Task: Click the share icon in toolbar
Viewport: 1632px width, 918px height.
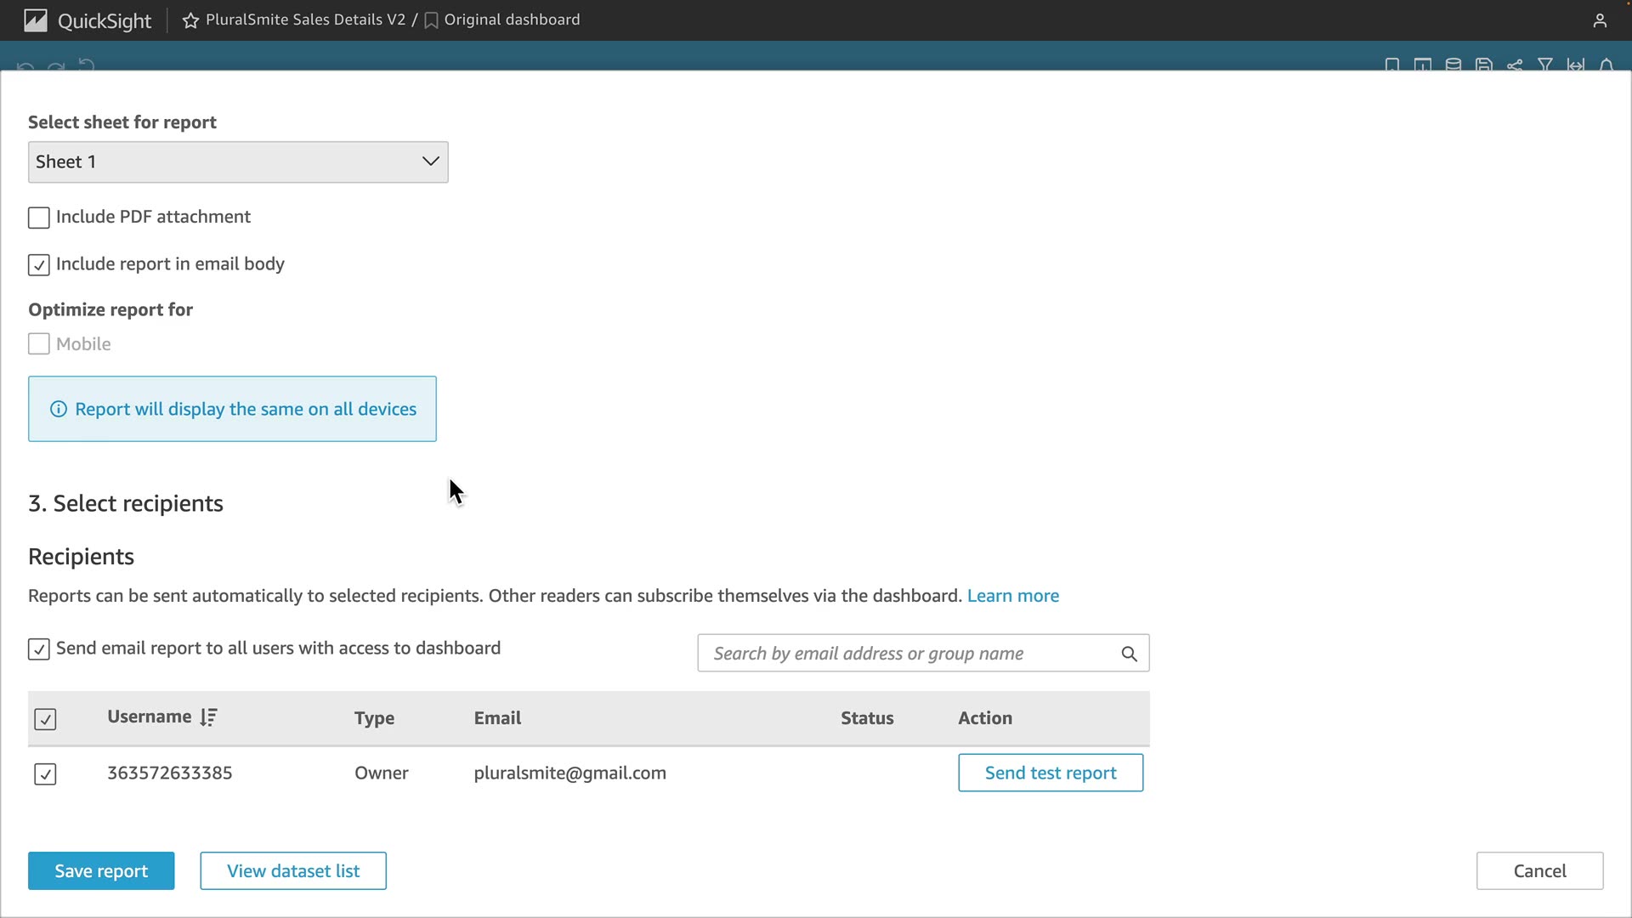Action: coord(1515,65)
